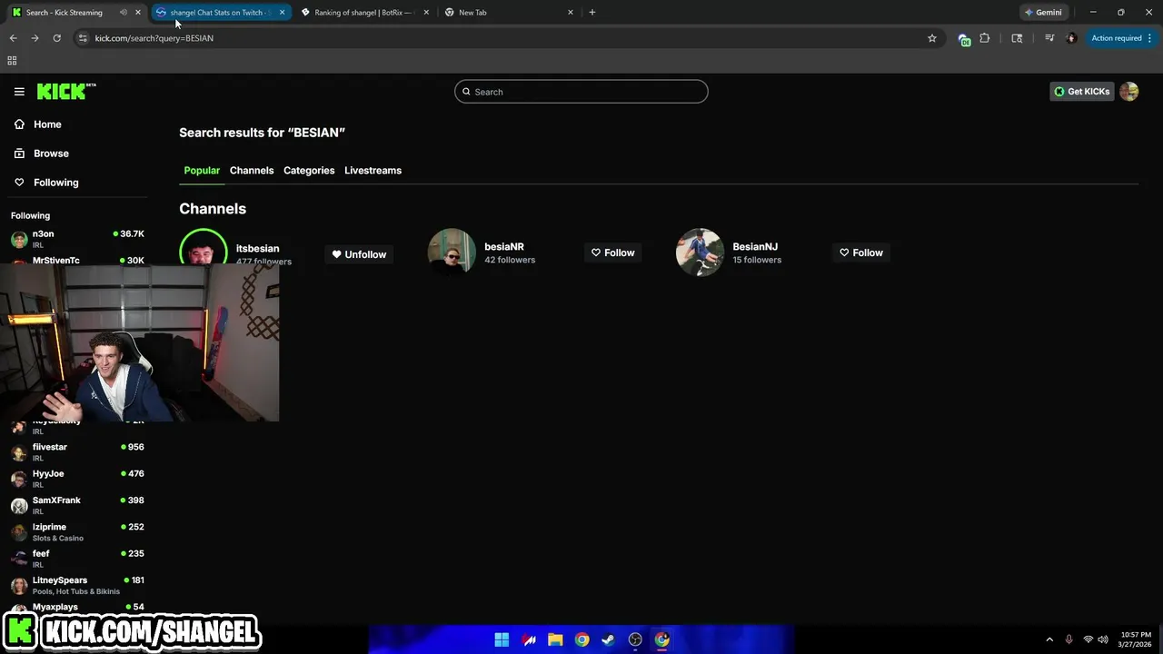Viewport: 1163px width, 654px height.
Task: Open Browse in the Kick sidebar
Action: 51,154
